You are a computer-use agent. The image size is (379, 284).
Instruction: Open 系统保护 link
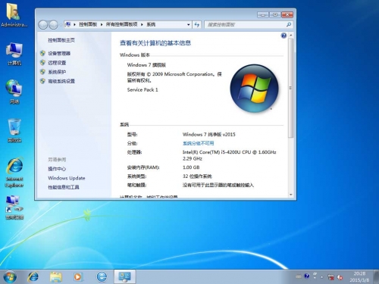point(57,72)
